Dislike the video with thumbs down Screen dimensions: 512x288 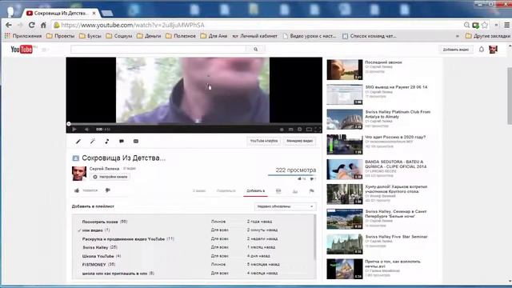(108, 190)
